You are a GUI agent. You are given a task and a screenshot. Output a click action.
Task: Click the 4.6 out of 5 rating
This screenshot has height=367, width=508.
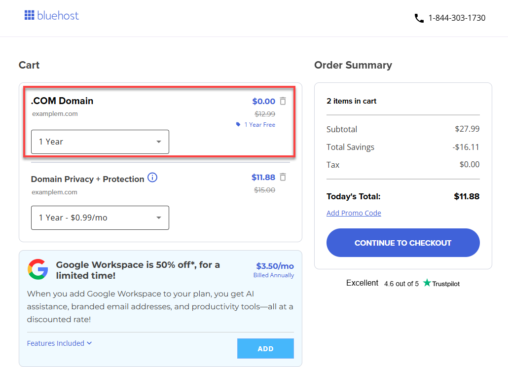(401, 284)
